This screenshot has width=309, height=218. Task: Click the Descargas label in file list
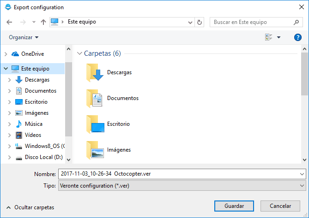click(x=119, y=72)
